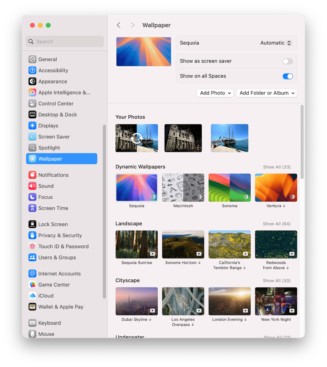Select the Sonoma dynamic wallpaper

pyautogui.click(x=230, y=188)
